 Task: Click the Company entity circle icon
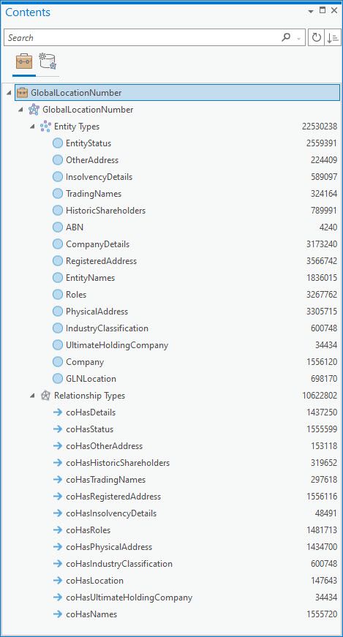58,361
